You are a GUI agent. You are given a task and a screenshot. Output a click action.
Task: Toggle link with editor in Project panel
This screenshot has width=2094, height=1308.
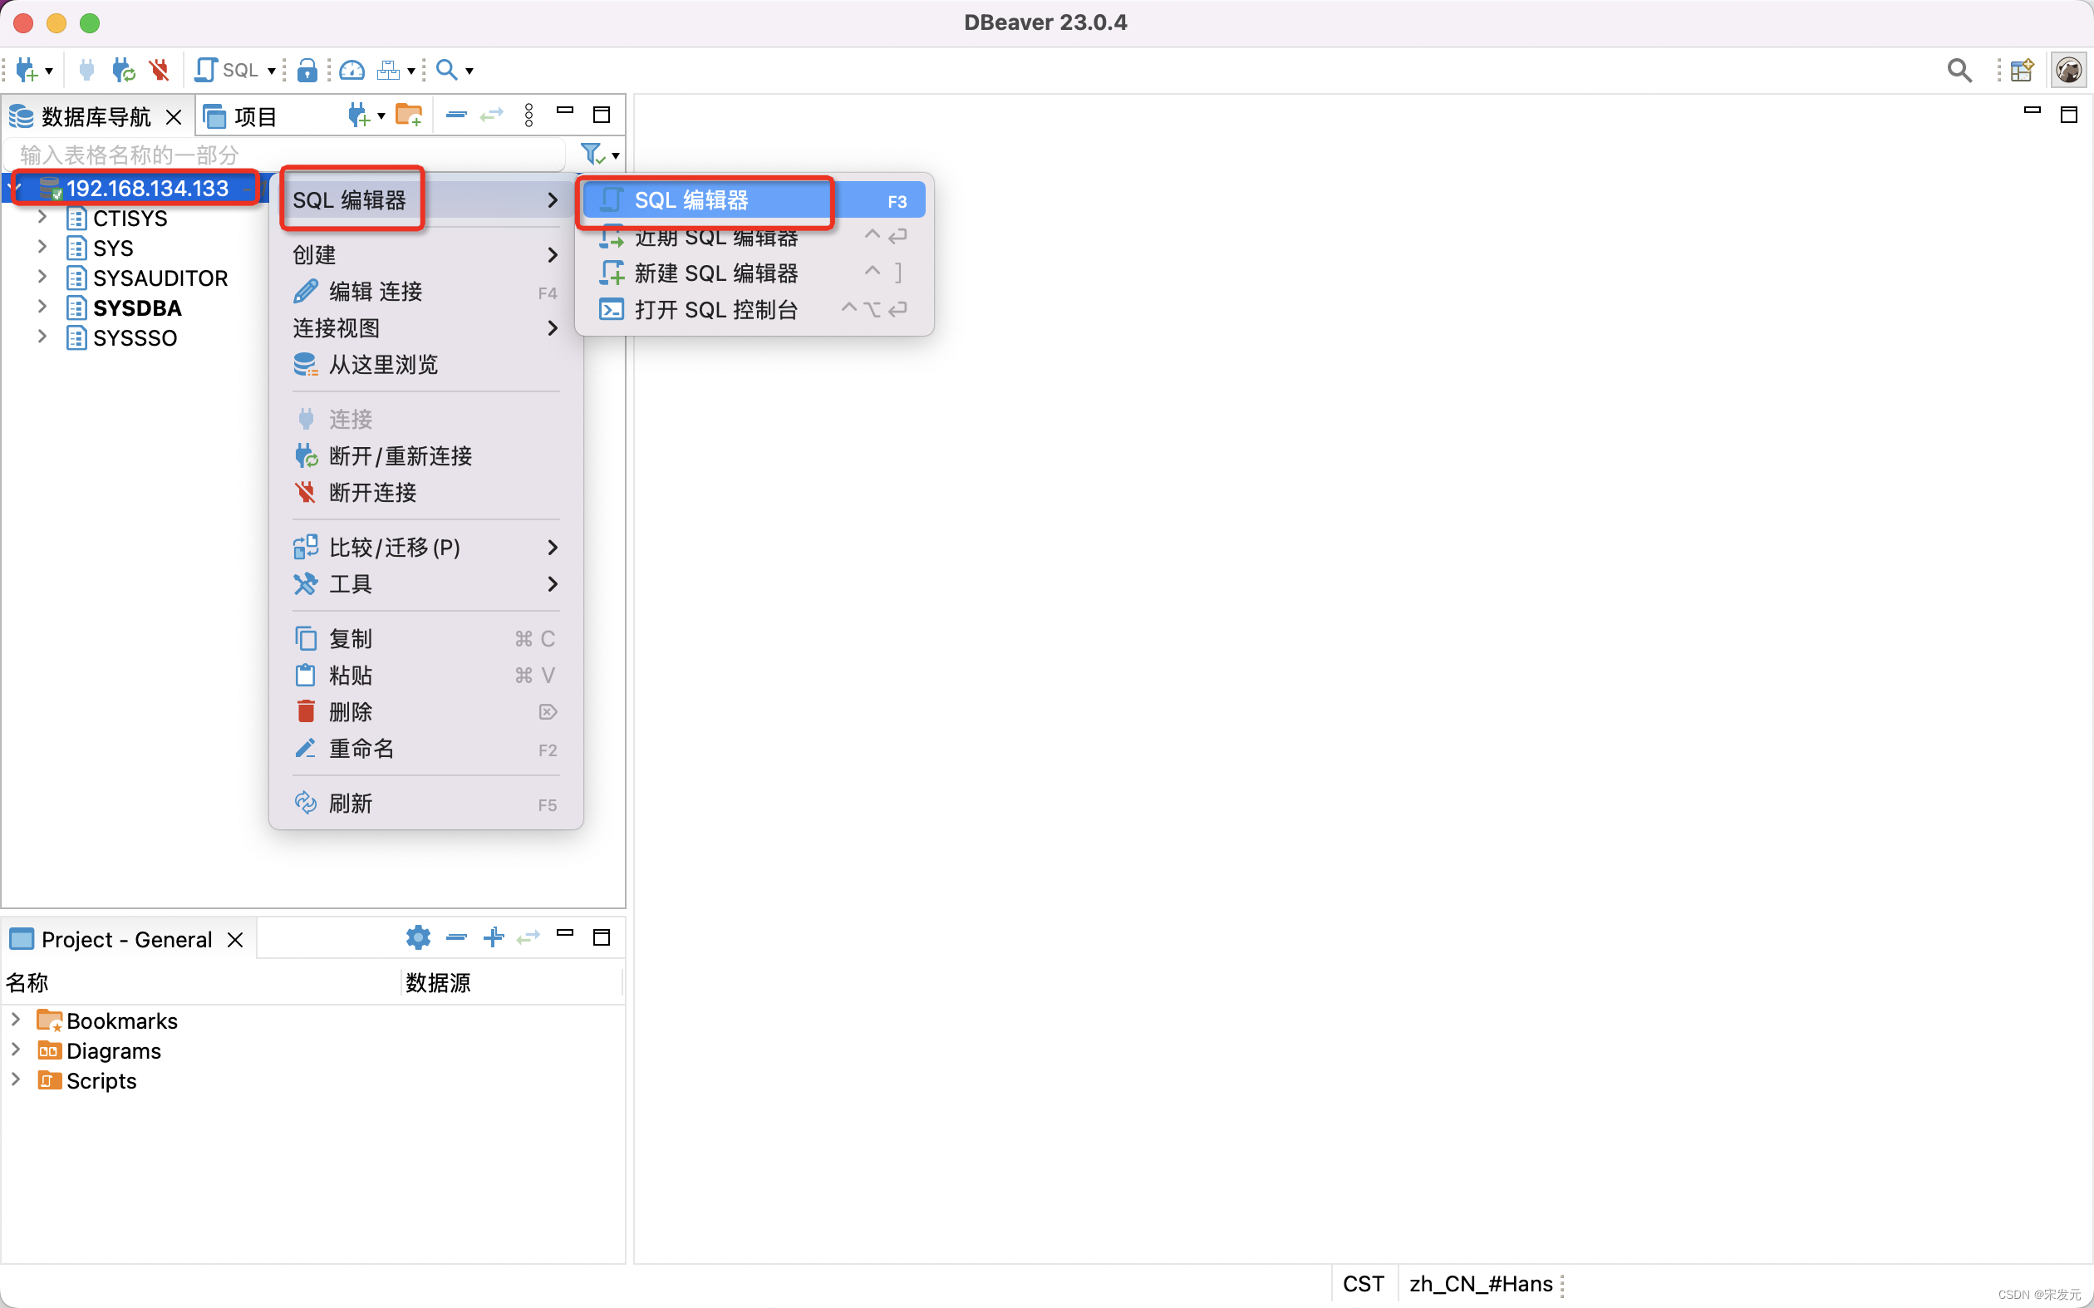click(528, 937)
